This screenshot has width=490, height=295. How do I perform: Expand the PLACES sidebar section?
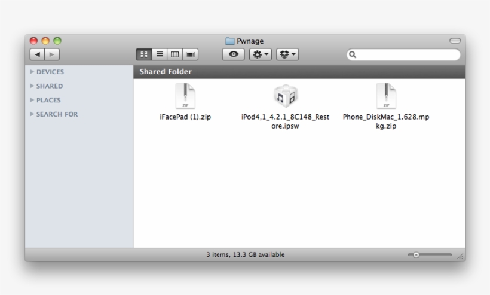[32, 100]
